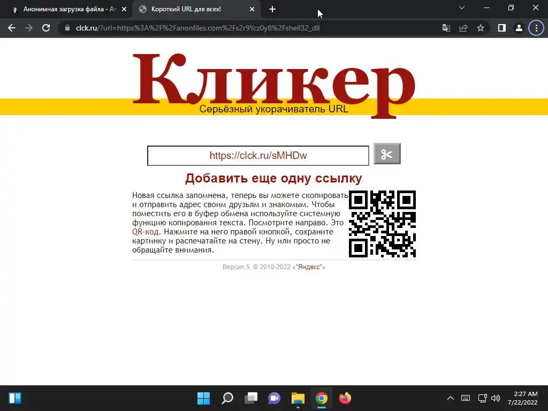Open the volume tray icon
This screenshot has width=548, height=411.
pos(495,398)
